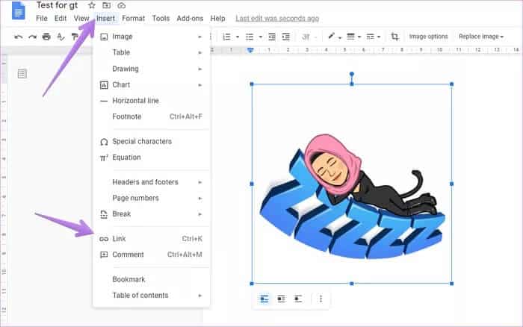Set image to wrap text

tap(281, 299)
